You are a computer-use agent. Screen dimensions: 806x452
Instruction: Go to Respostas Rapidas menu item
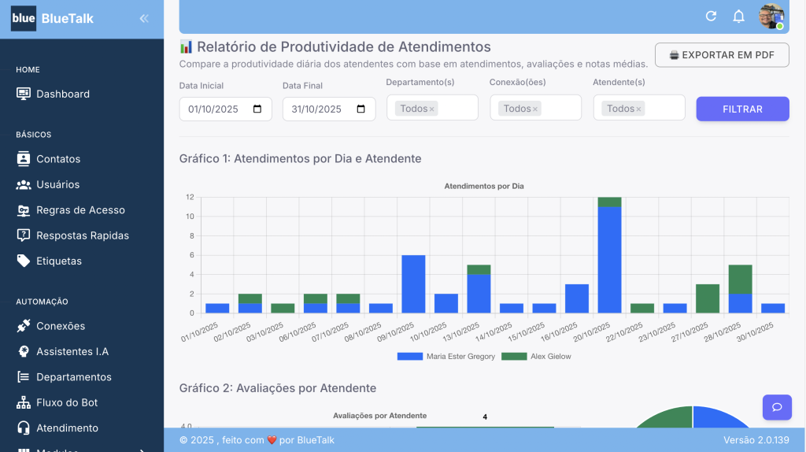[x=82, y=235]
